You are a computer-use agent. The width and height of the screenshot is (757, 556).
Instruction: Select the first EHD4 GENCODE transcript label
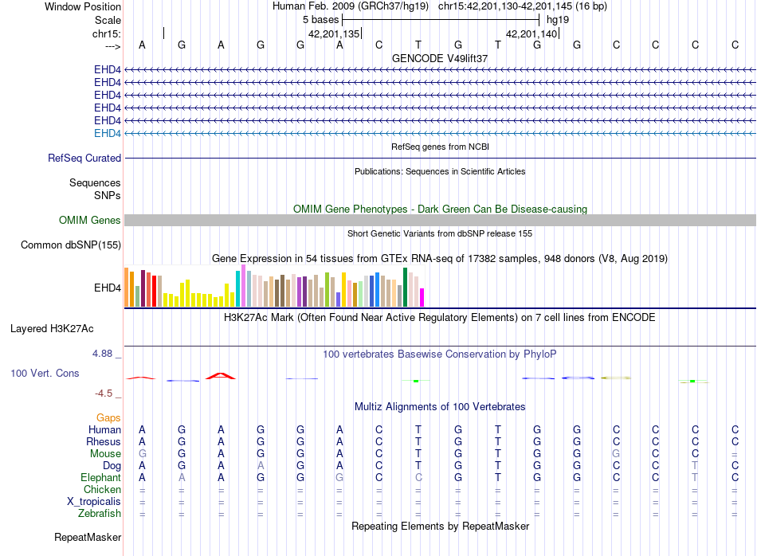pos(108,69)
